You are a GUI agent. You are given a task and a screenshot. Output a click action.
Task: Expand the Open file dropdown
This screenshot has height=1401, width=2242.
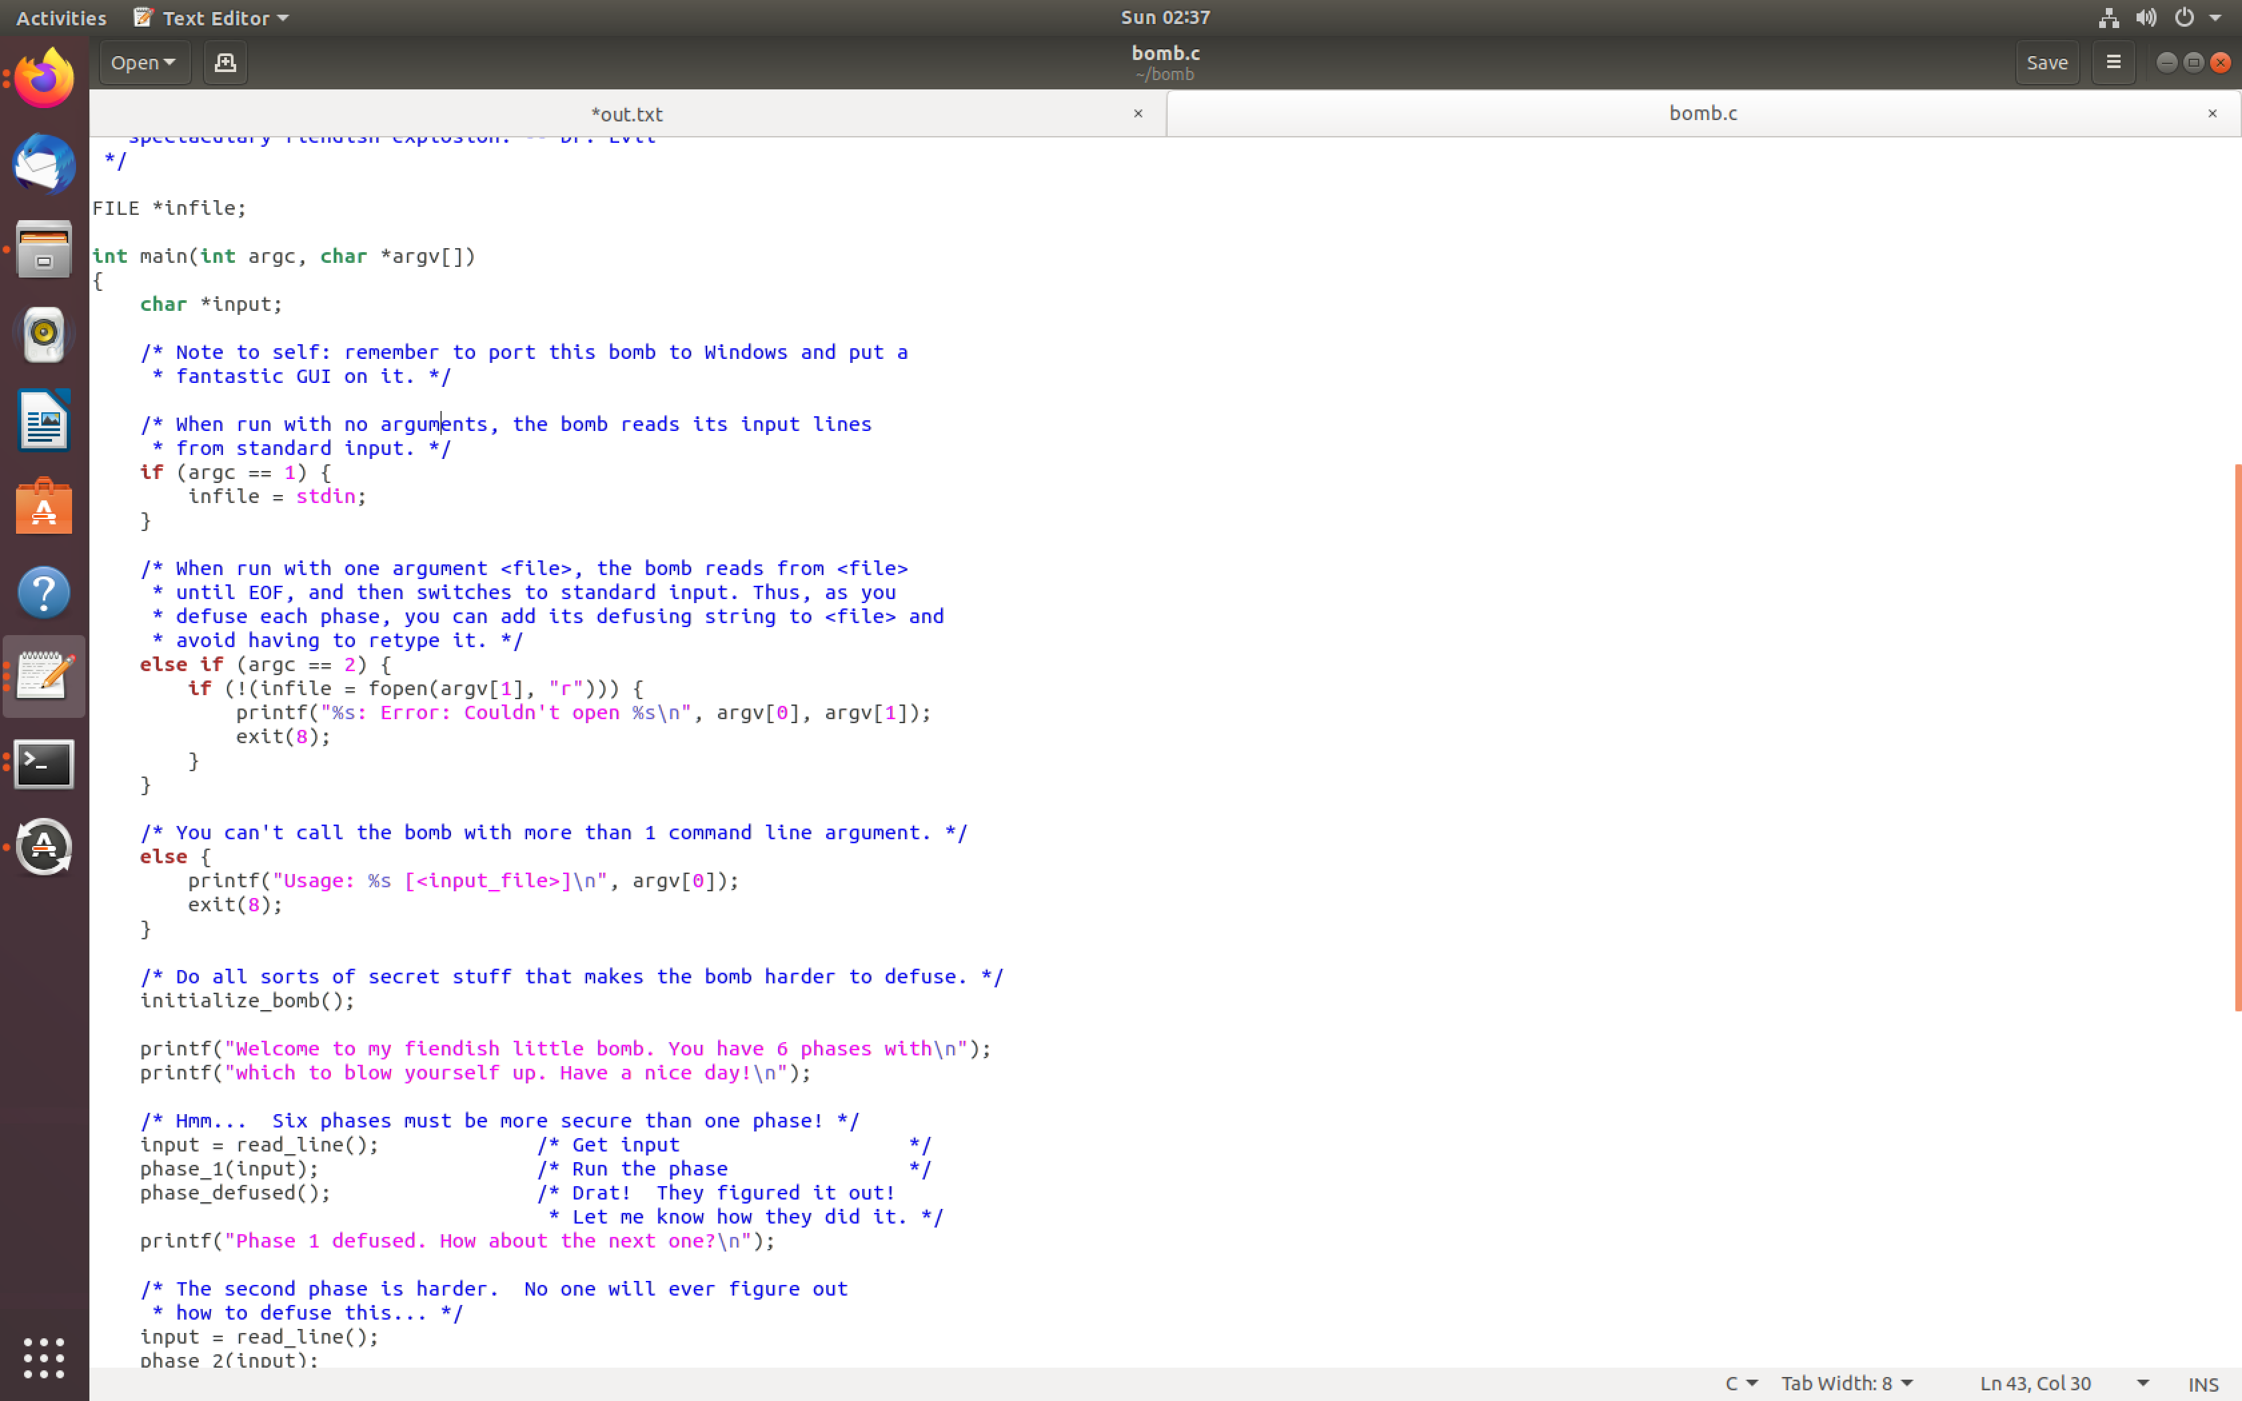click(143, 62)
